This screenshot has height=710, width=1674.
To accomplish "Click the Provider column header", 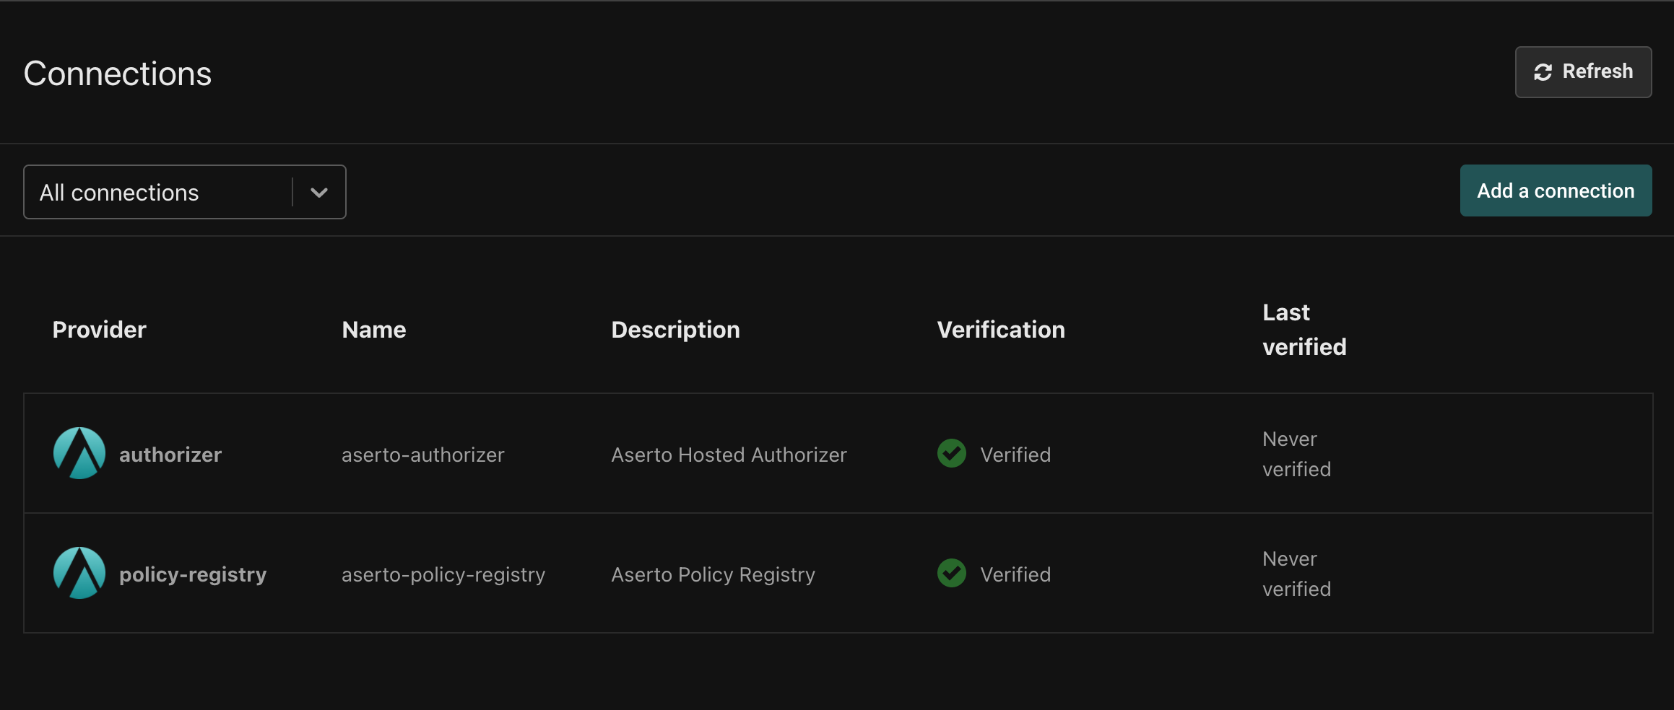I will pos(99,330).
